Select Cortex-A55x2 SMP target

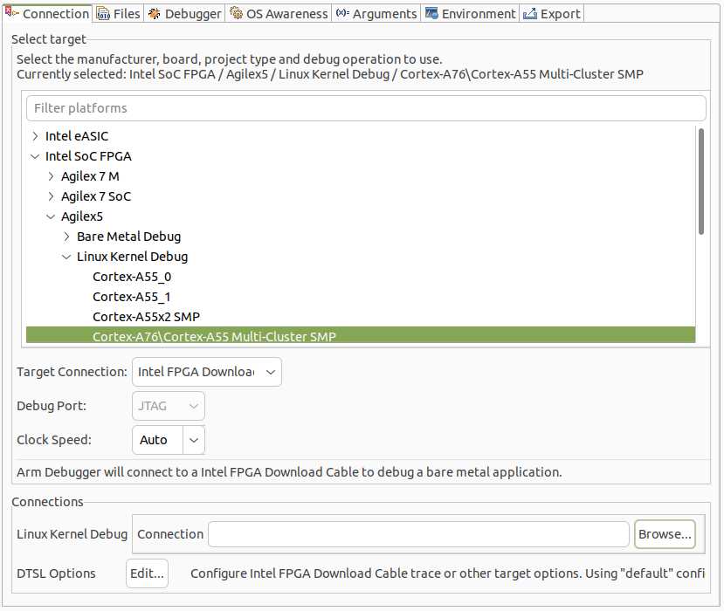pos(146,317)
